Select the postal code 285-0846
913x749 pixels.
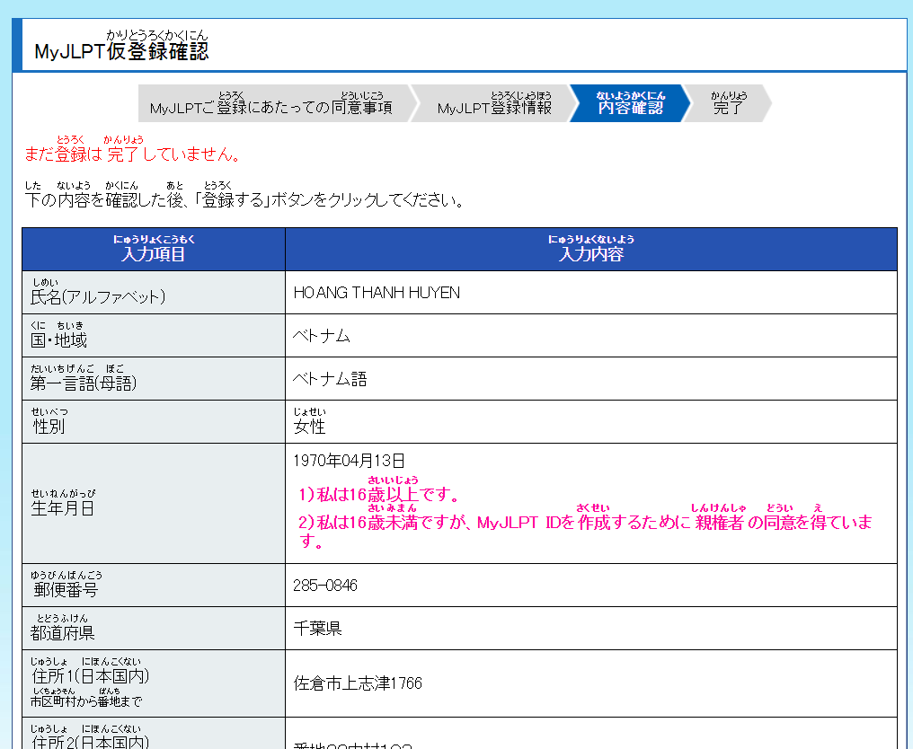pos(325,586)
